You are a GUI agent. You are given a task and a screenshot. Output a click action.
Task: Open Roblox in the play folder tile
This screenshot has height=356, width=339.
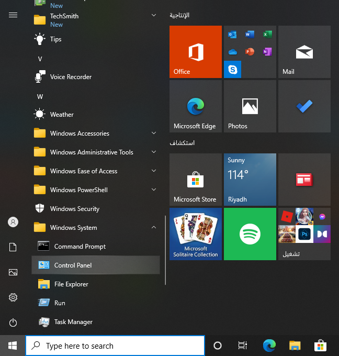pos(287,217)
